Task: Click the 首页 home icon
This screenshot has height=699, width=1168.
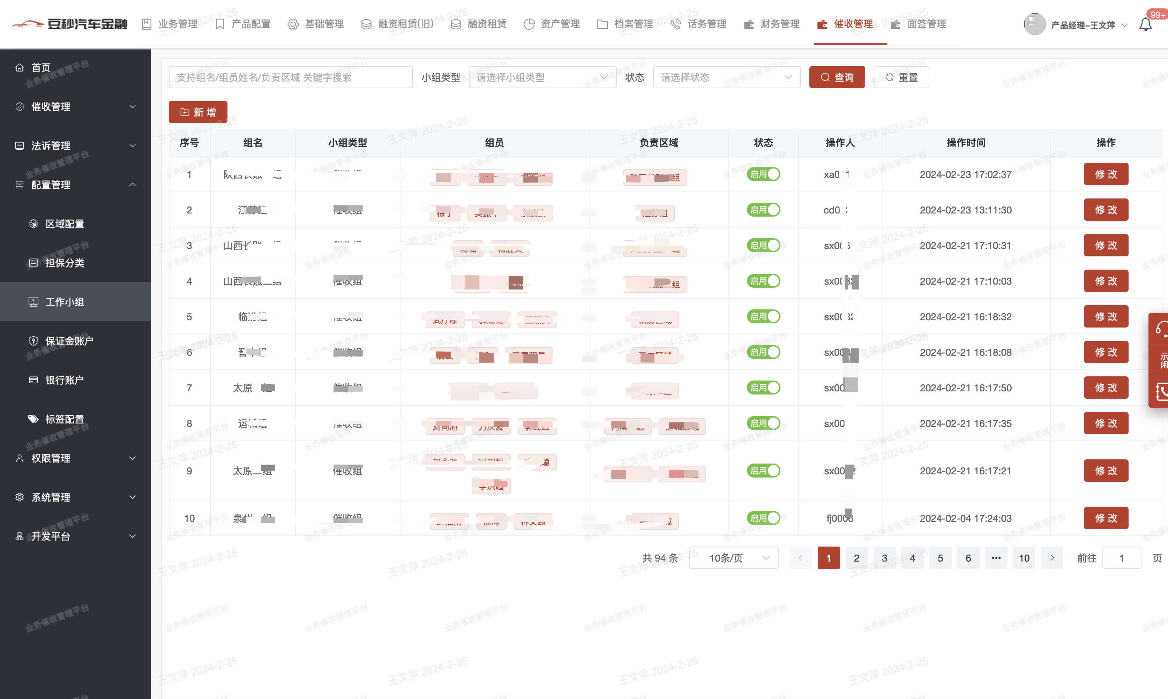Action: point(19,67)
